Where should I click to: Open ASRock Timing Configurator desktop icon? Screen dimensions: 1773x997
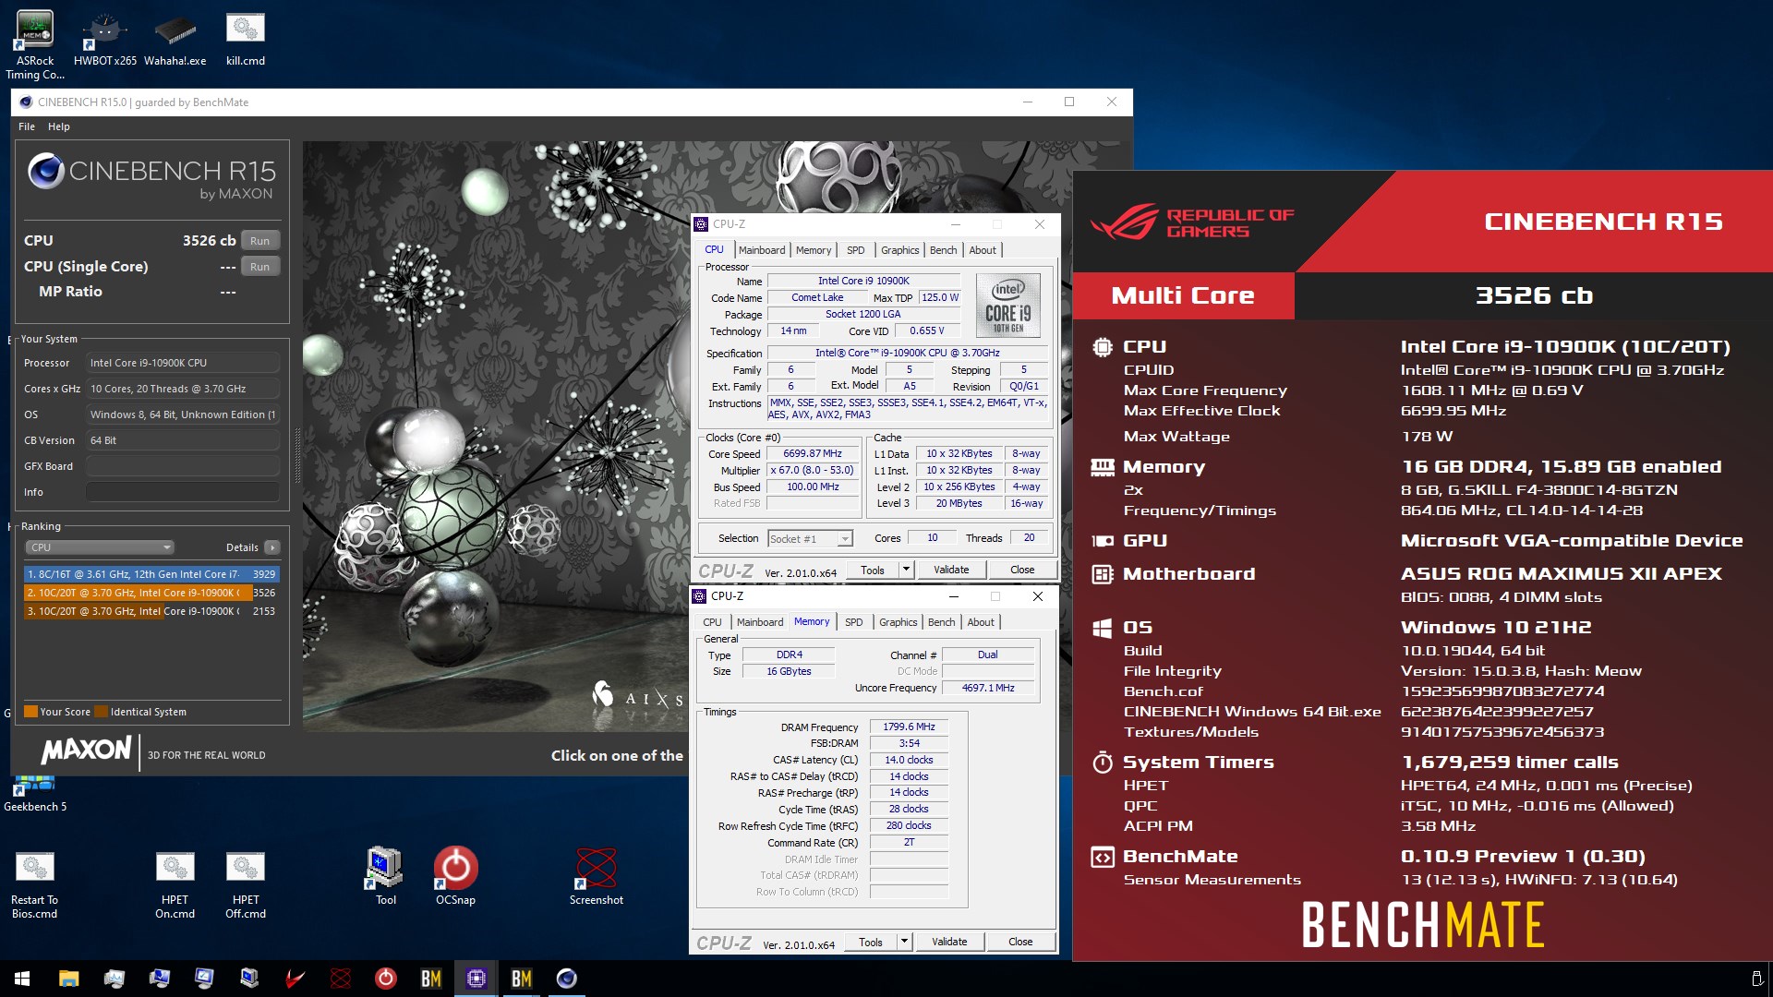click(35, 44)
